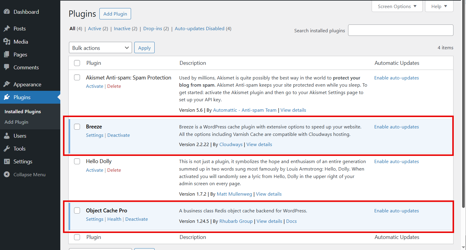Viewport: 466px width, 250px height.
Task: Expand the Screen Options panel
Action: [x=397, y=6]
